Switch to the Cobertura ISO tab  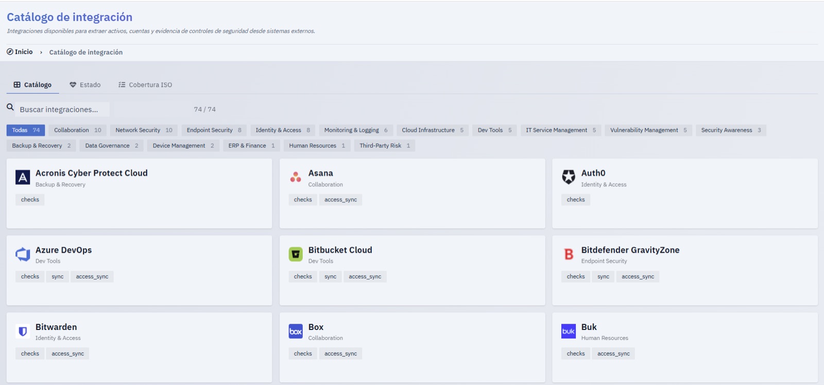coord(145,85)
